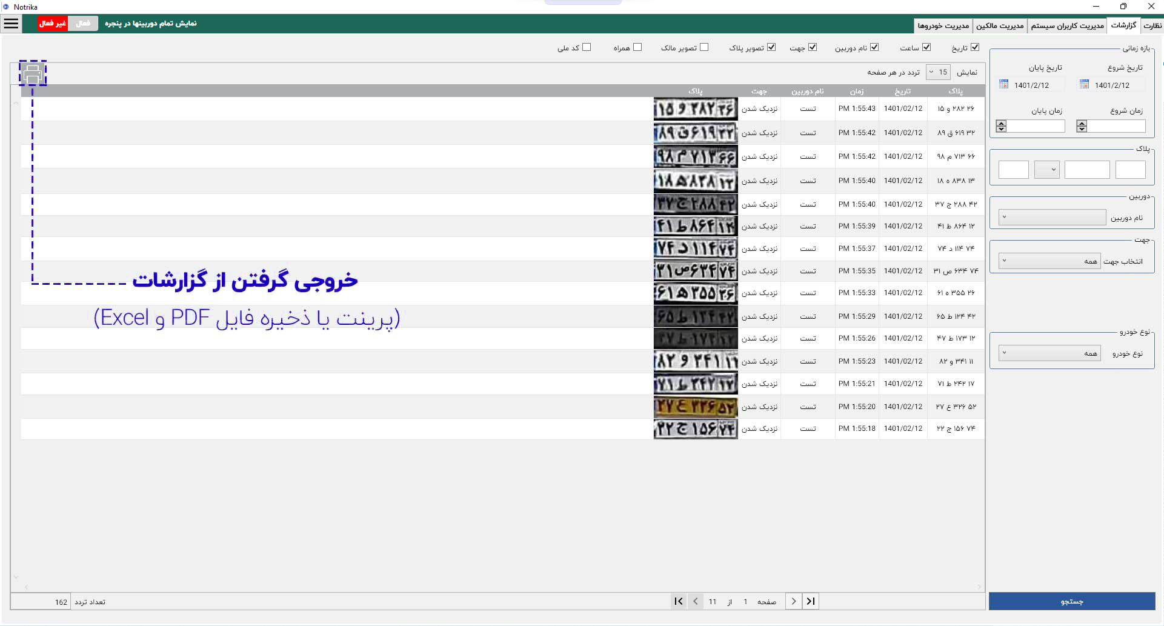Open the hamburger menu icon
Image resolution: width=1164 pixels, height=626 pixels.
click(x=11, y=24)
